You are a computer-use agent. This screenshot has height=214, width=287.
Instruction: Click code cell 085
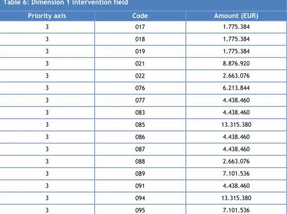[x=140, y=125]
